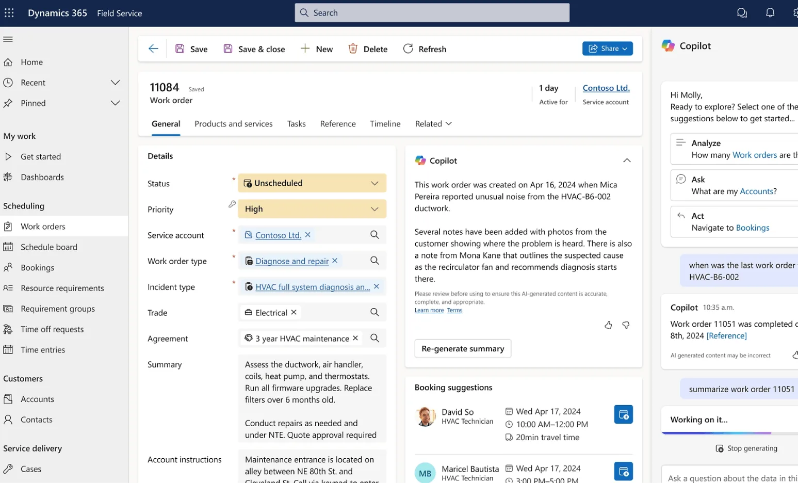
Task: Refresh the work order
Action: pyautogui.click(x=425, y=49)
